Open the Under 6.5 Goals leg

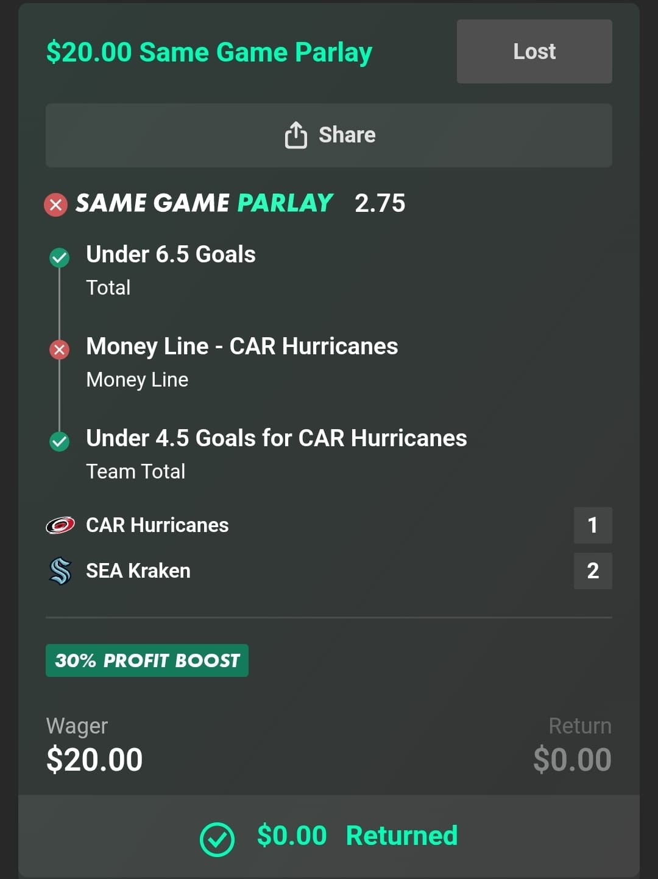coord(171,254)
